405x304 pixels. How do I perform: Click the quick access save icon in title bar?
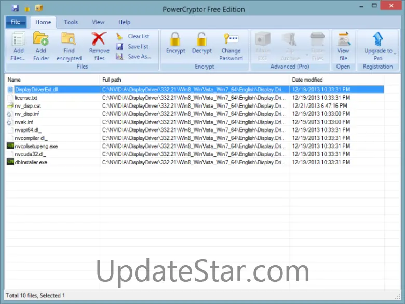(x=15, y=8)
